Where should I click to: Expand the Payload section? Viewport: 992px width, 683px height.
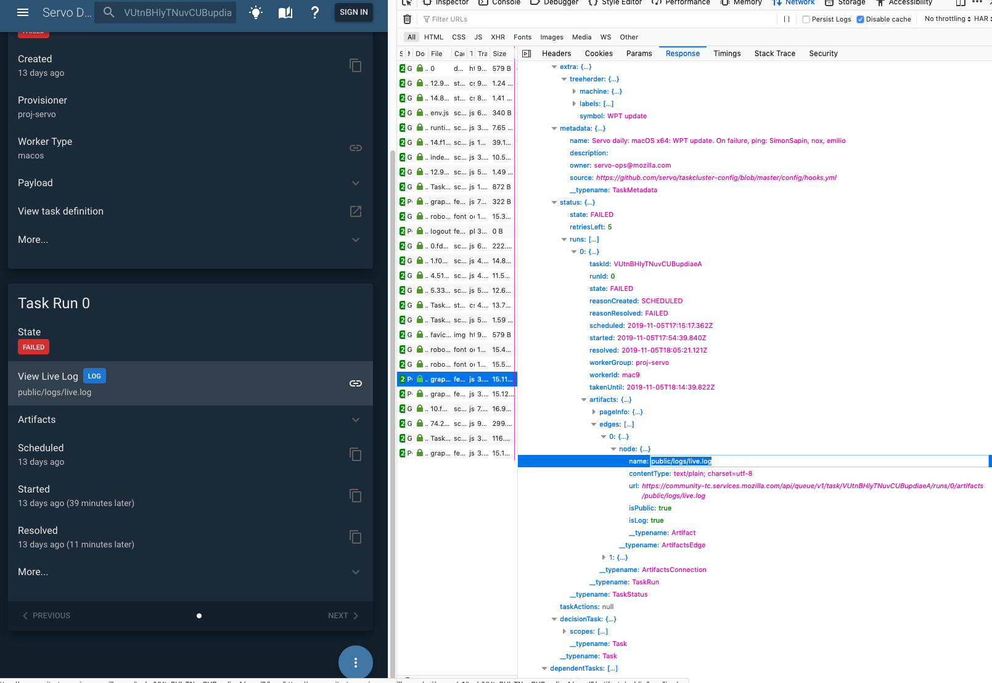click(356, 183)
